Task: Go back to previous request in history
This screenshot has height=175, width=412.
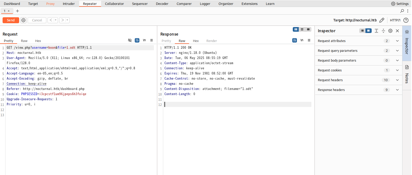Action: 51,20
